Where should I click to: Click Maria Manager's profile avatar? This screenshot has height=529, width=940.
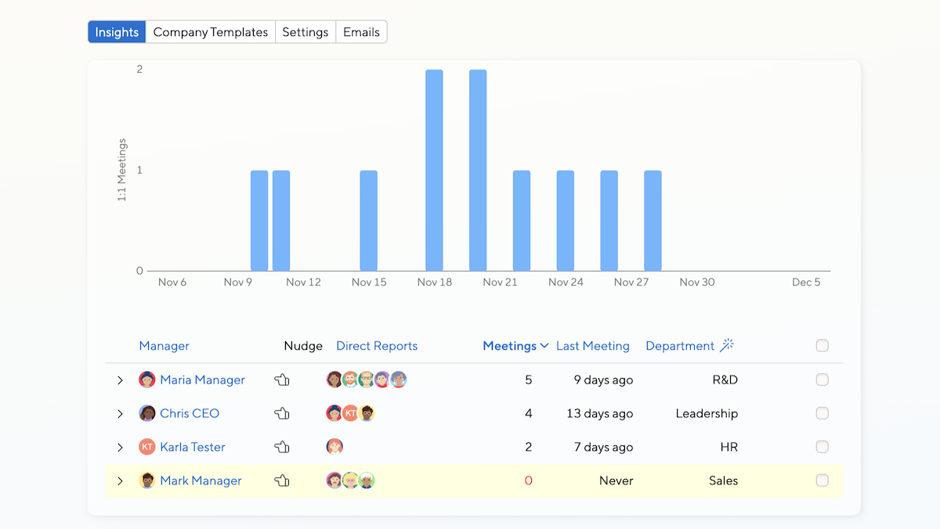point(147,380)
